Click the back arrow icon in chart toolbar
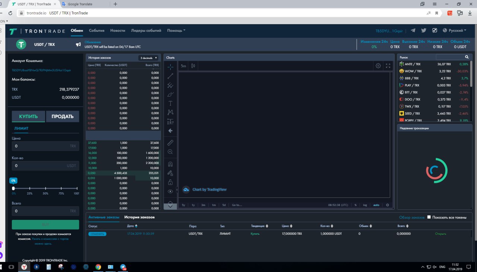This screenshot has width=477, height=272. 170,131
